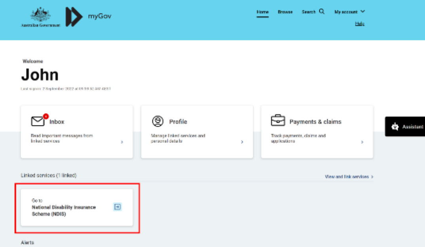Open the Payments & claims card
This screenshot has width=425, height=247.
317,131
